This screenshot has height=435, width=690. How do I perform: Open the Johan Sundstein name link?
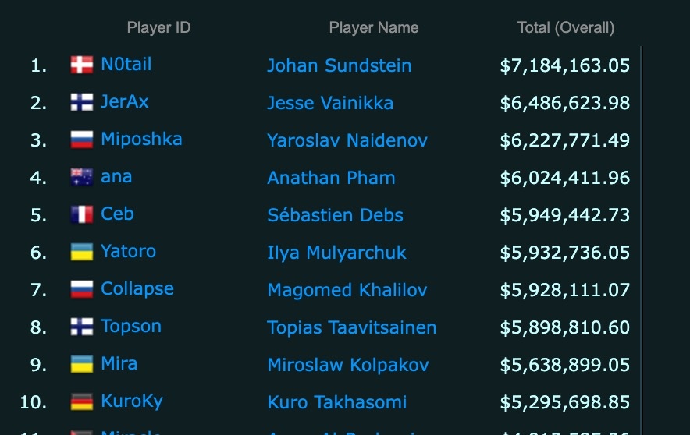point(339,65)
